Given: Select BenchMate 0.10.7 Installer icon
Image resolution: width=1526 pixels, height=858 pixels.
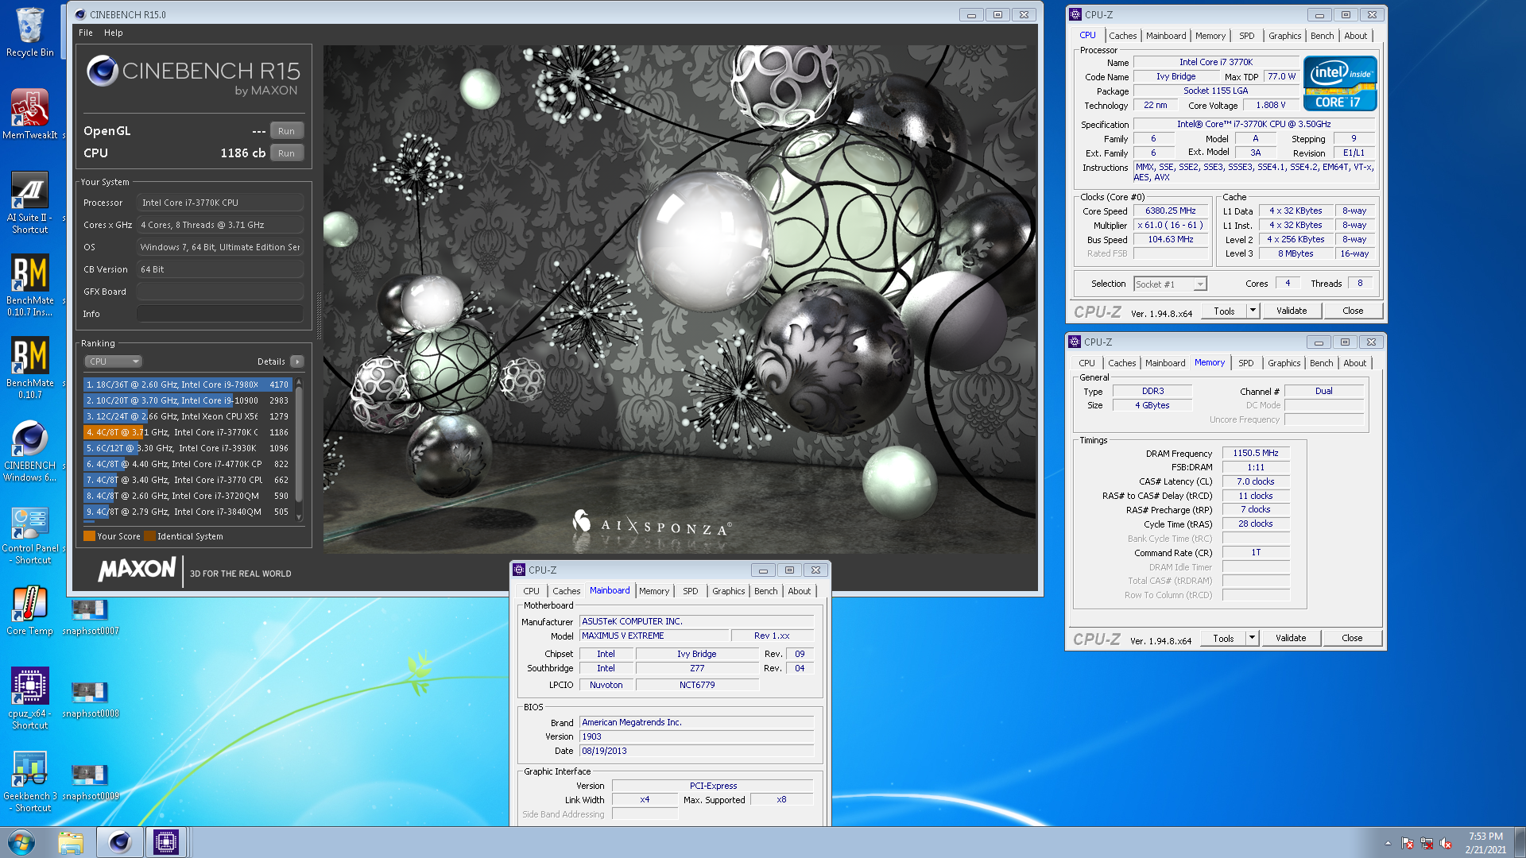Looking at the screenshot, I should tap(29, 285).
